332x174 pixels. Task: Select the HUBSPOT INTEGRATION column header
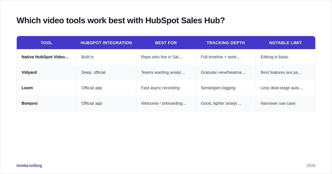coord(106,43)
